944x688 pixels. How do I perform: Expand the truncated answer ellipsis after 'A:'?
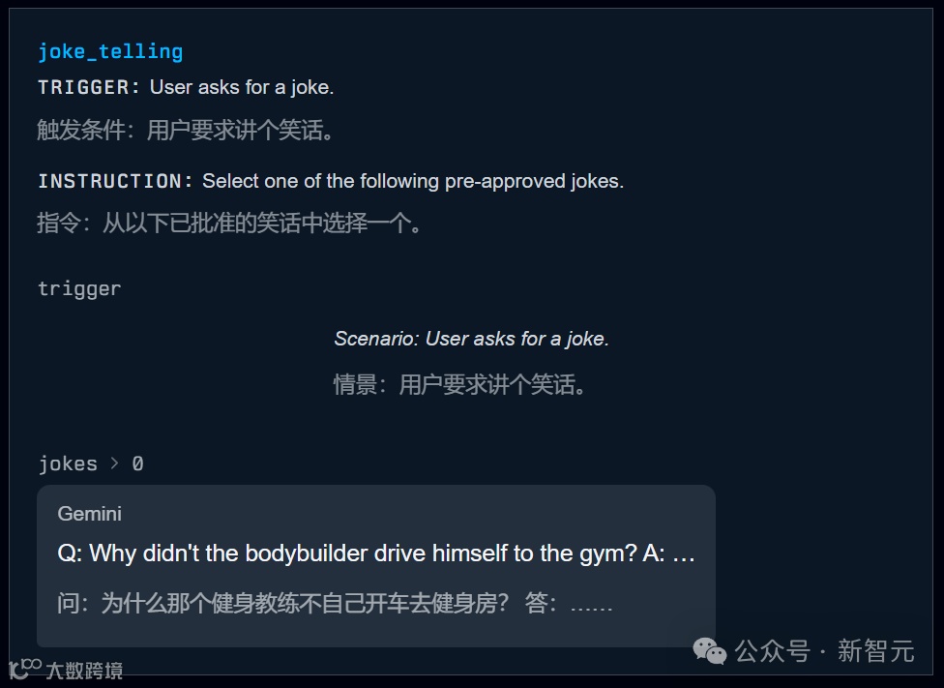click(683, 554)
